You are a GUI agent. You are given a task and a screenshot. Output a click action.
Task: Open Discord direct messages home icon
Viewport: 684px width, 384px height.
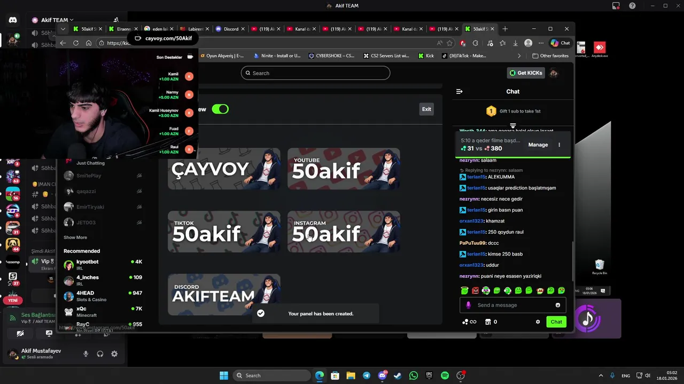13,20
